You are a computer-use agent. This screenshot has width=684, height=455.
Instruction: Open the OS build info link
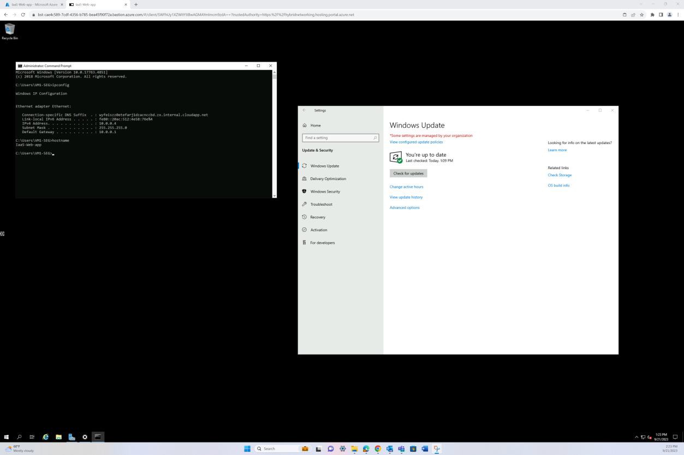558,185
